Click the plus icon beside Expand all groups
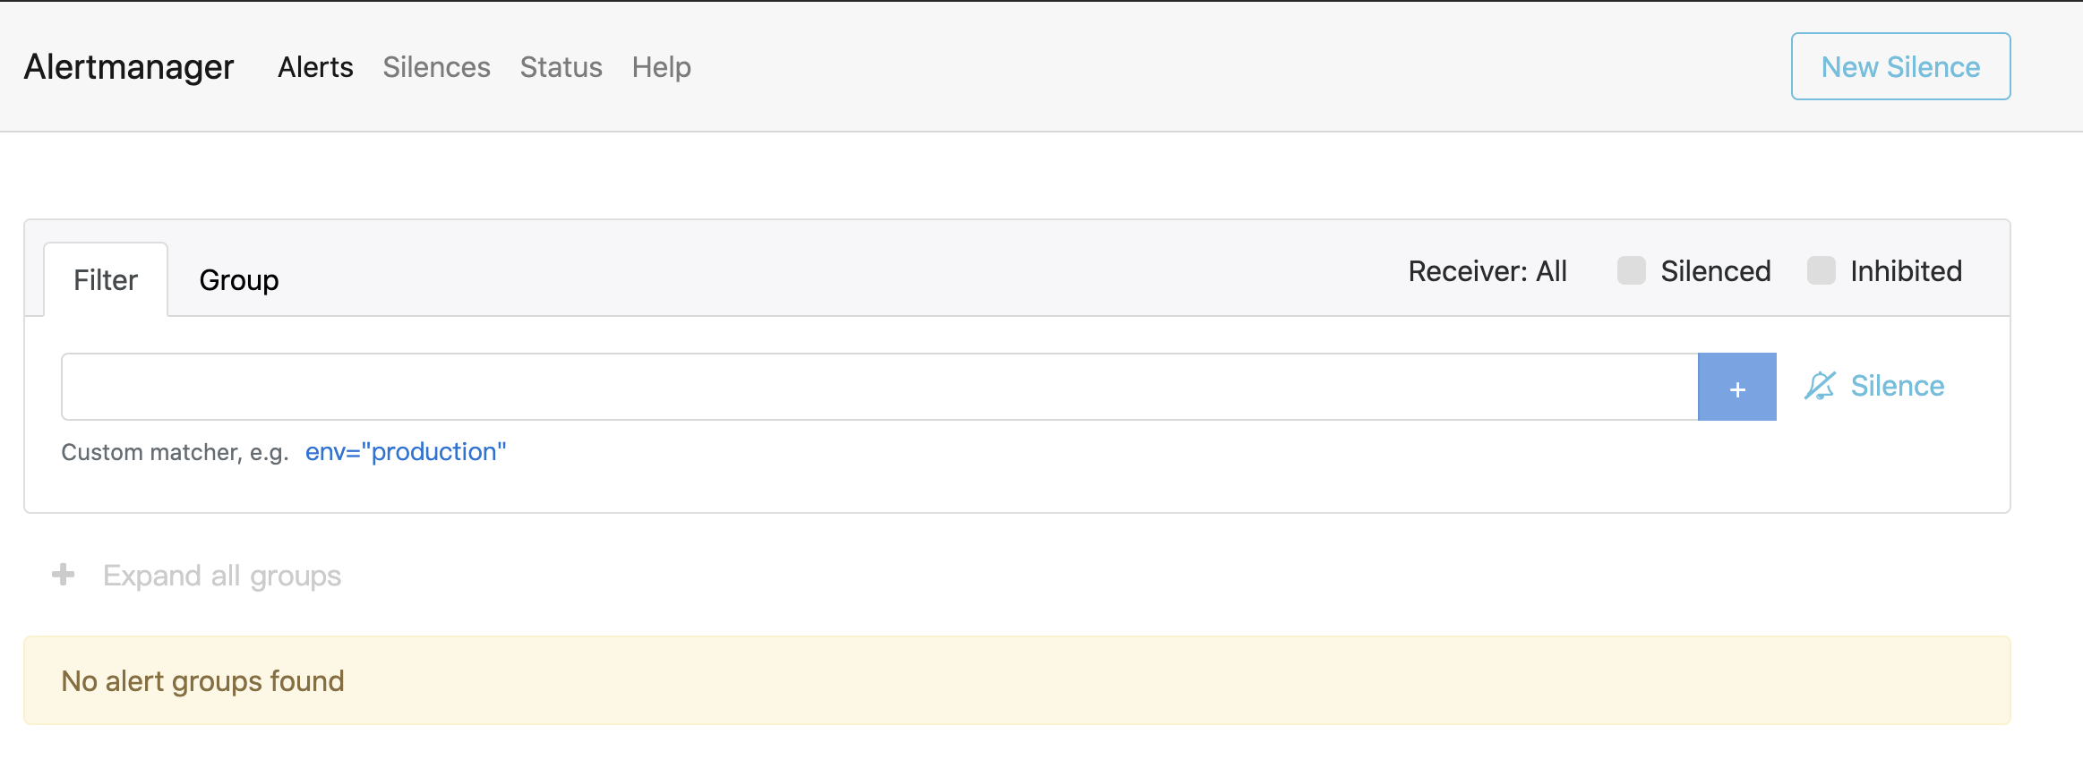This screenshot has height=777, width=2083. [x=63, y=575]
